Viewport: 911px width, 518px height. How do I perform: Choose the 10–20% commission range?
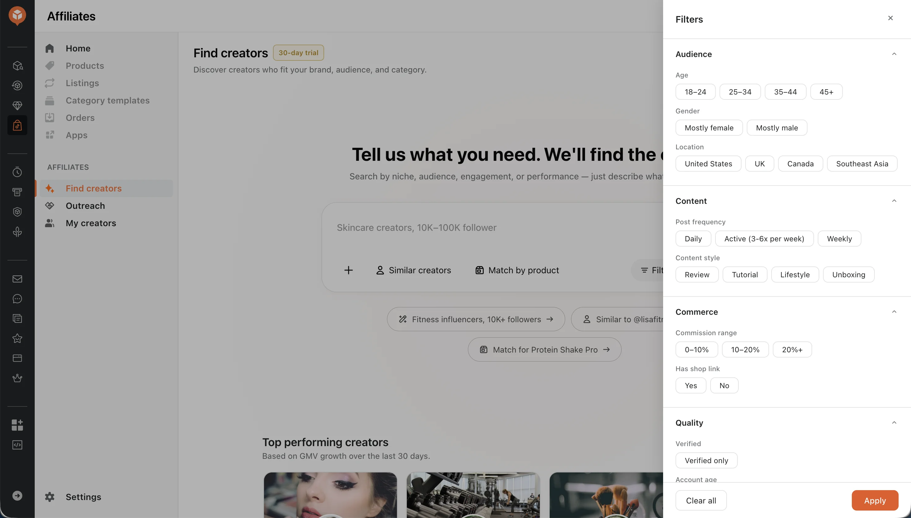[745, 350]
